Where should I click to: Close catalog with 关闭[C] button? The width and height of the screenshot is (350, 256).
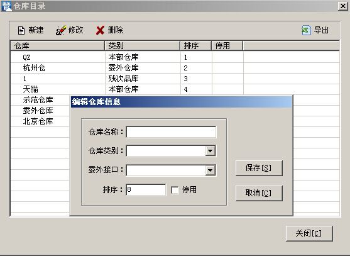point(309,233)
